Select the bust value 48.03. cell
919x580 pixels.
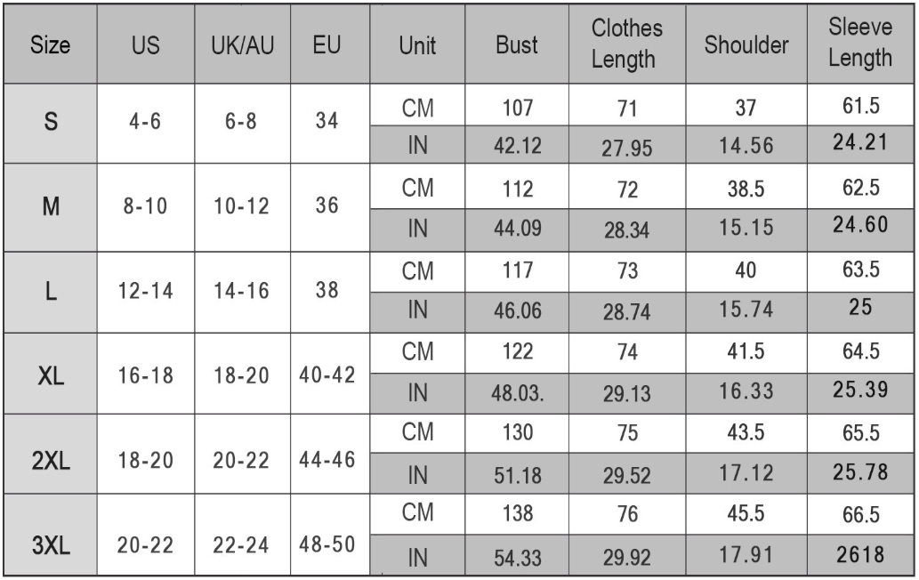517,394
